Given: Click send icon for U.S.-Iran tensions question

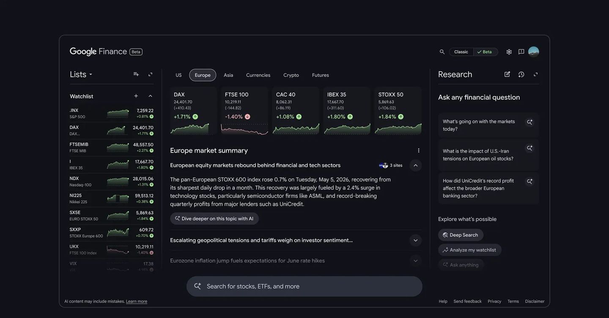Looking at the screenshot, I should (x=529, y=148).
